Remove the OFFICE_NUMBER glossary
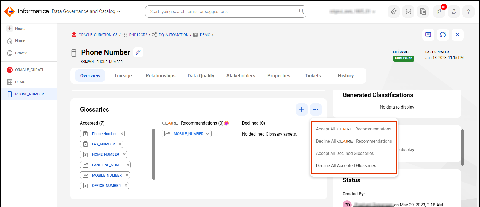The height and width of the screenshot is (207, 480). pyautogui.click(x=126, y=186)
